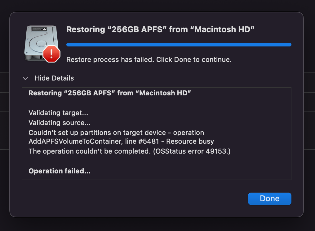Click the downward disclosure arrow beside Hide Details
The width and height of the screenshot is (315, 231).
pyautogui.click(x=25, y=78)
